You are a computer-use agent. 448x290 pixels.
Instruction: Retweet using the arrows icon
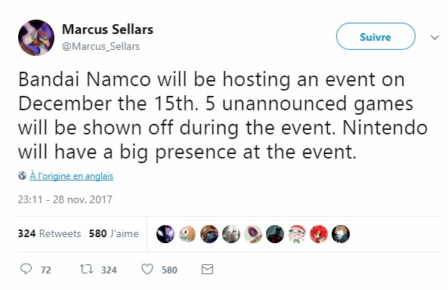(86, 269)
